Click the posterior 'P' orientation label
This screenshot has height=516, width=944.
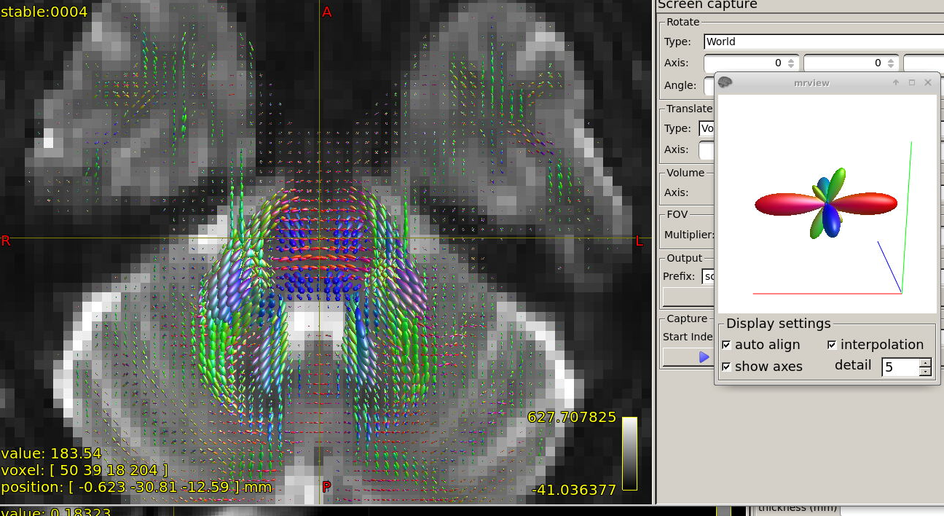(x=326, y=488)
